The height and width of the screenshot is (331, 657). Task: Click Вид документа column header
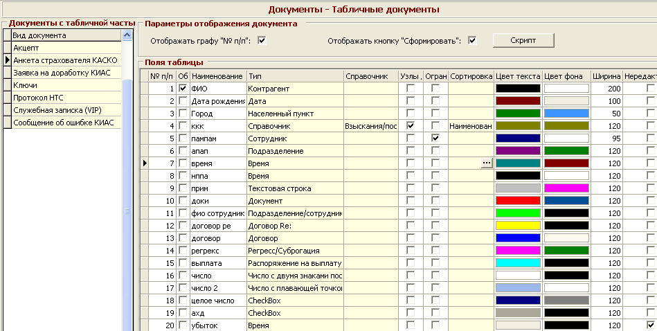click(66, 35)
